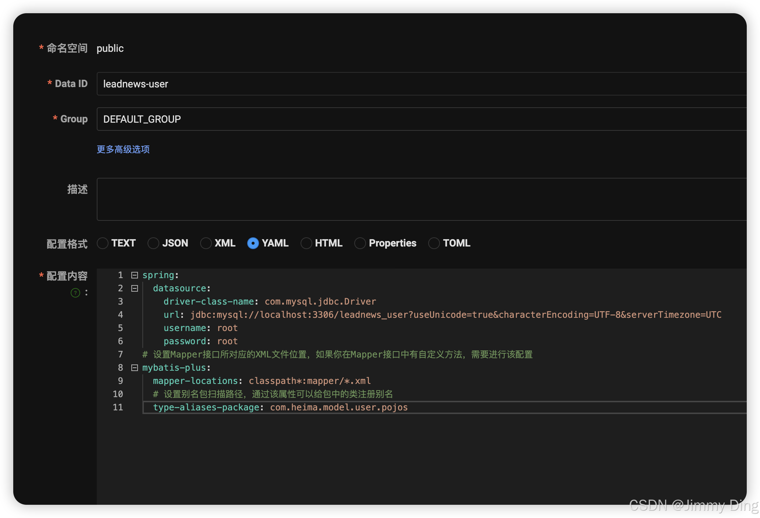This screenshot has height=518, width=760.
Task: Select the XML format radio button
Action: pyautogui.click(x=206, y=243)
